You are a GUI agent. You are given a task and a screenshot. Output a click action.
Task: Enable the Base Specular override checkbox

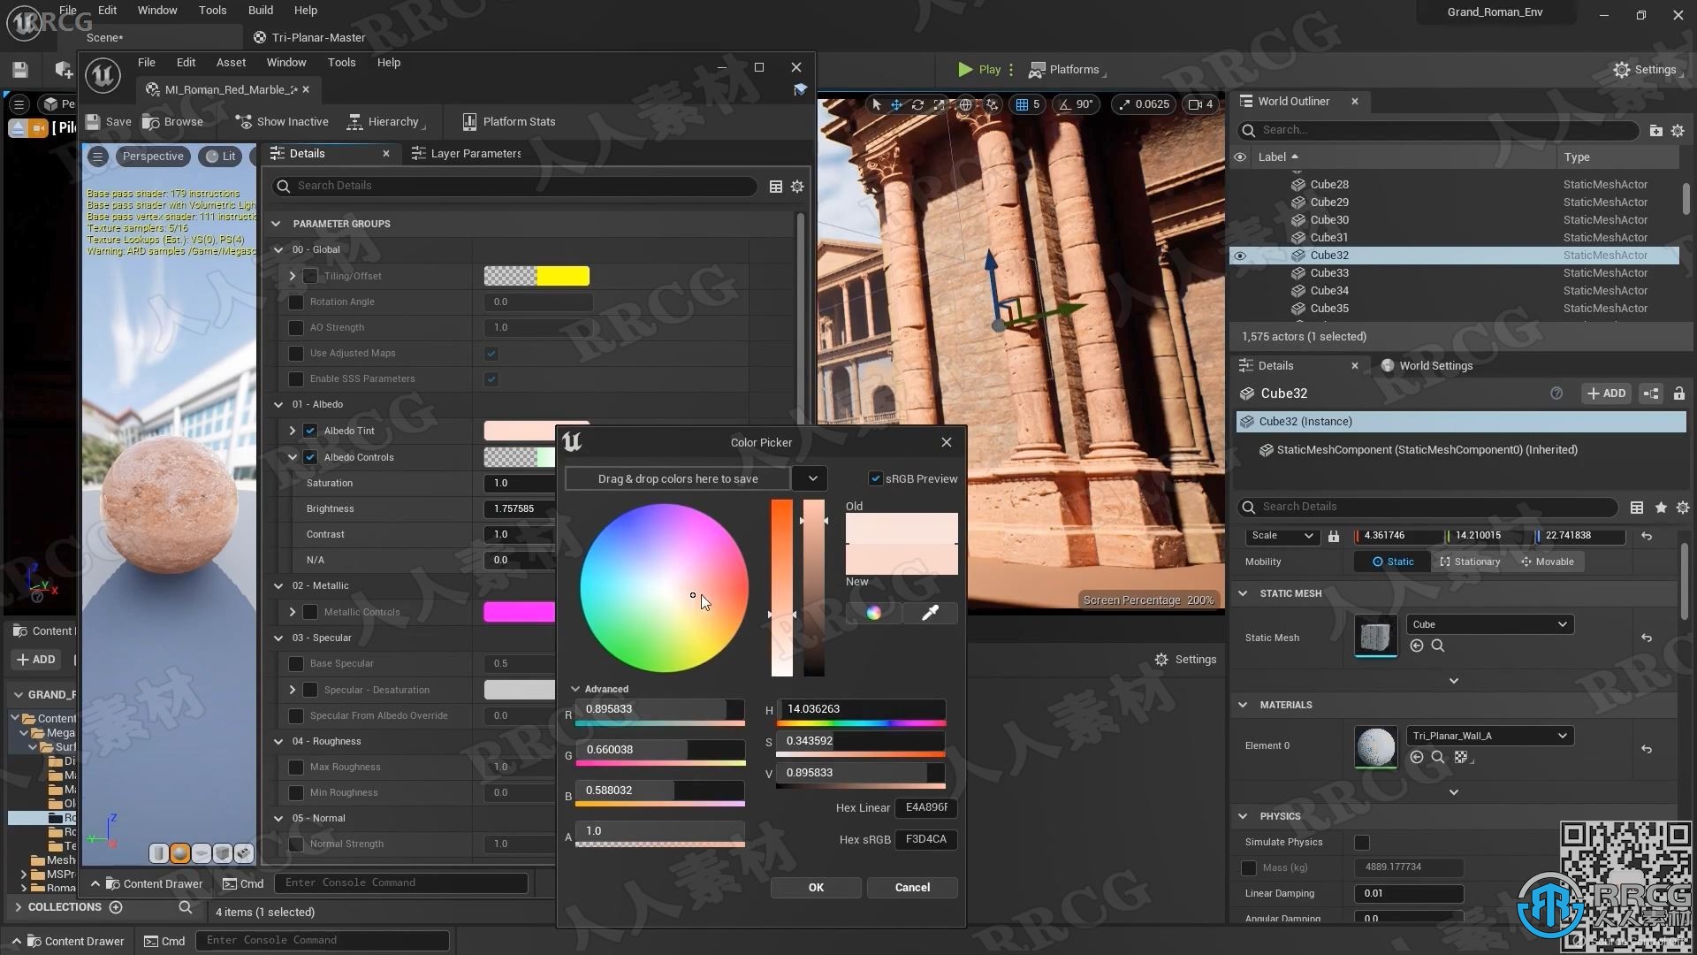(x=296, y=664)
